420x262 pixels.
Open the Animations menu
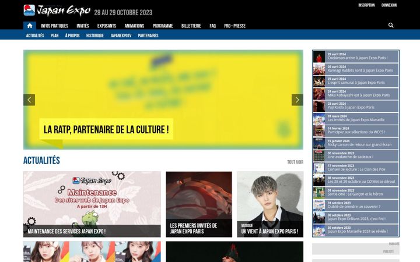(x=134, y=26)
